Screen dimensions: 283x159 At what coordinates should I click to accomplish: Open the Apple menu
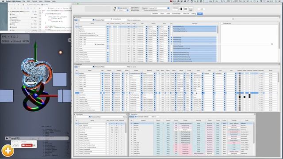coord(3,1)
